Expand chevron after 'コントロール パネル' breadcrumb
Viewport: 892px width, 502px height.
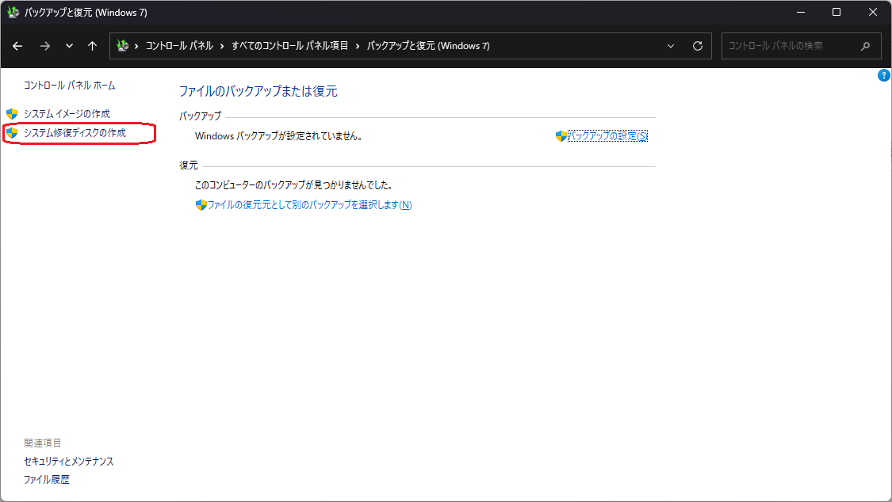point(222,46)
